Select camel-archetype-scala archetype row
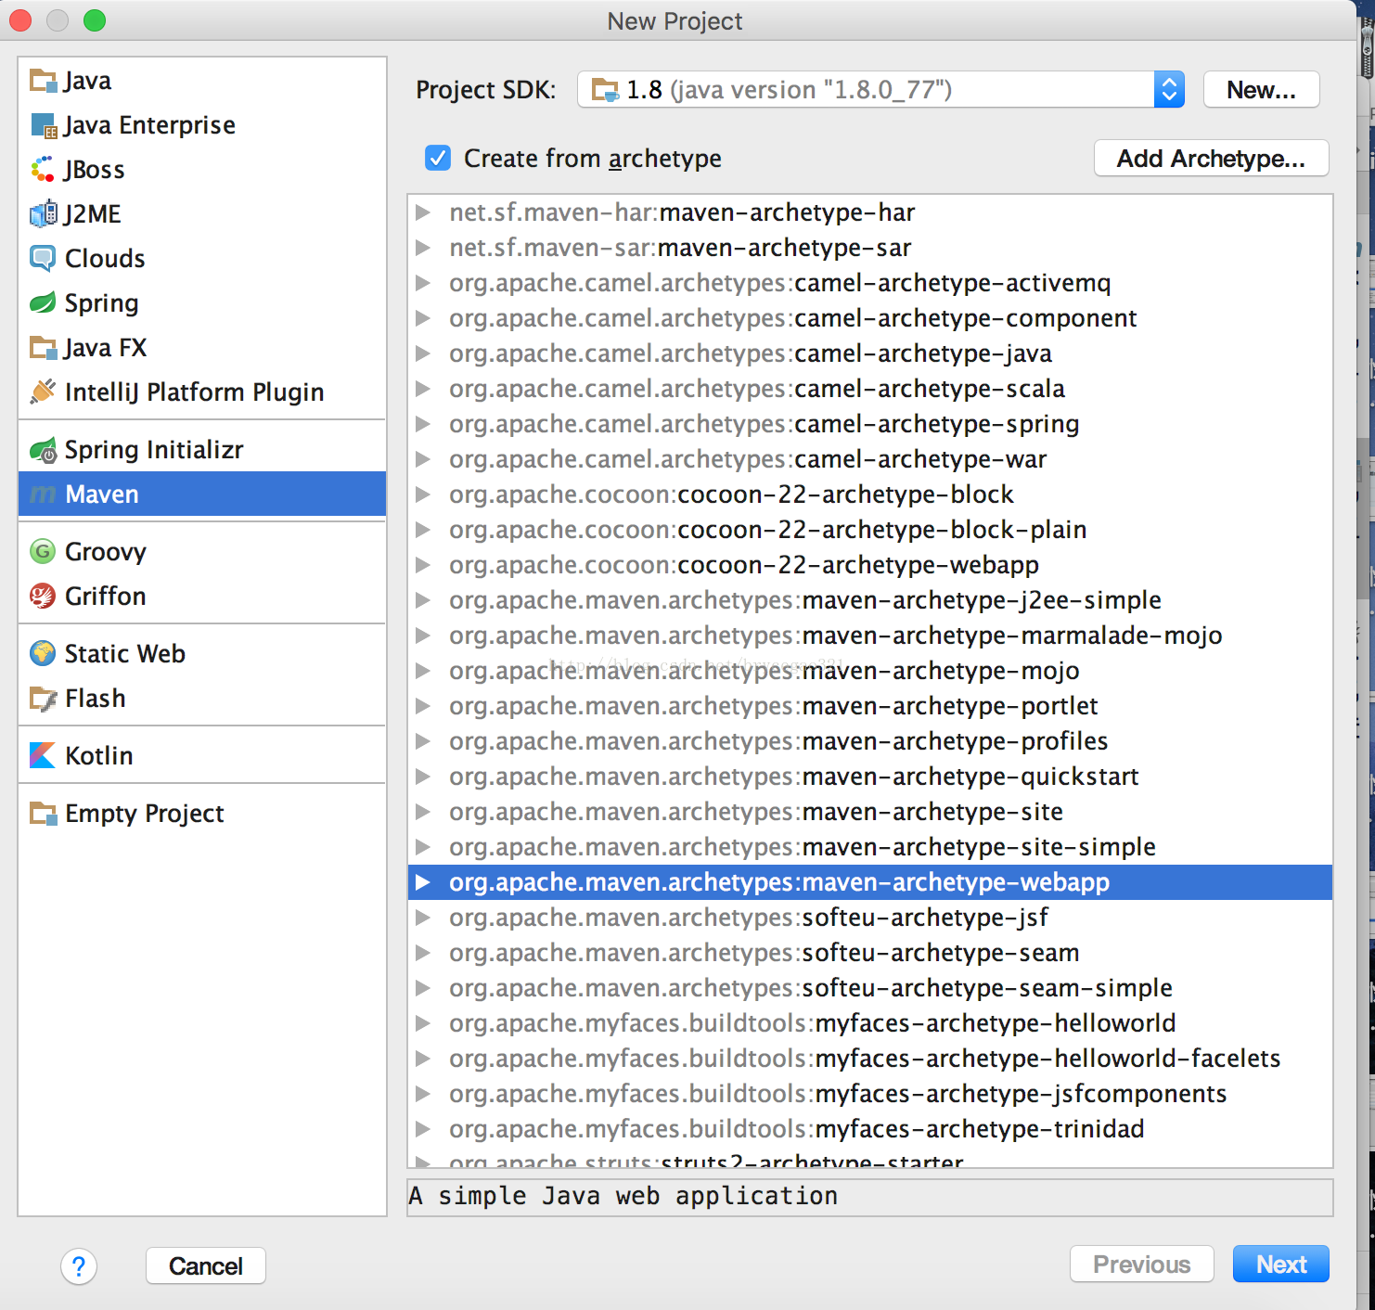This screenshot has height=1310, width=1375. tap(870, 389)
